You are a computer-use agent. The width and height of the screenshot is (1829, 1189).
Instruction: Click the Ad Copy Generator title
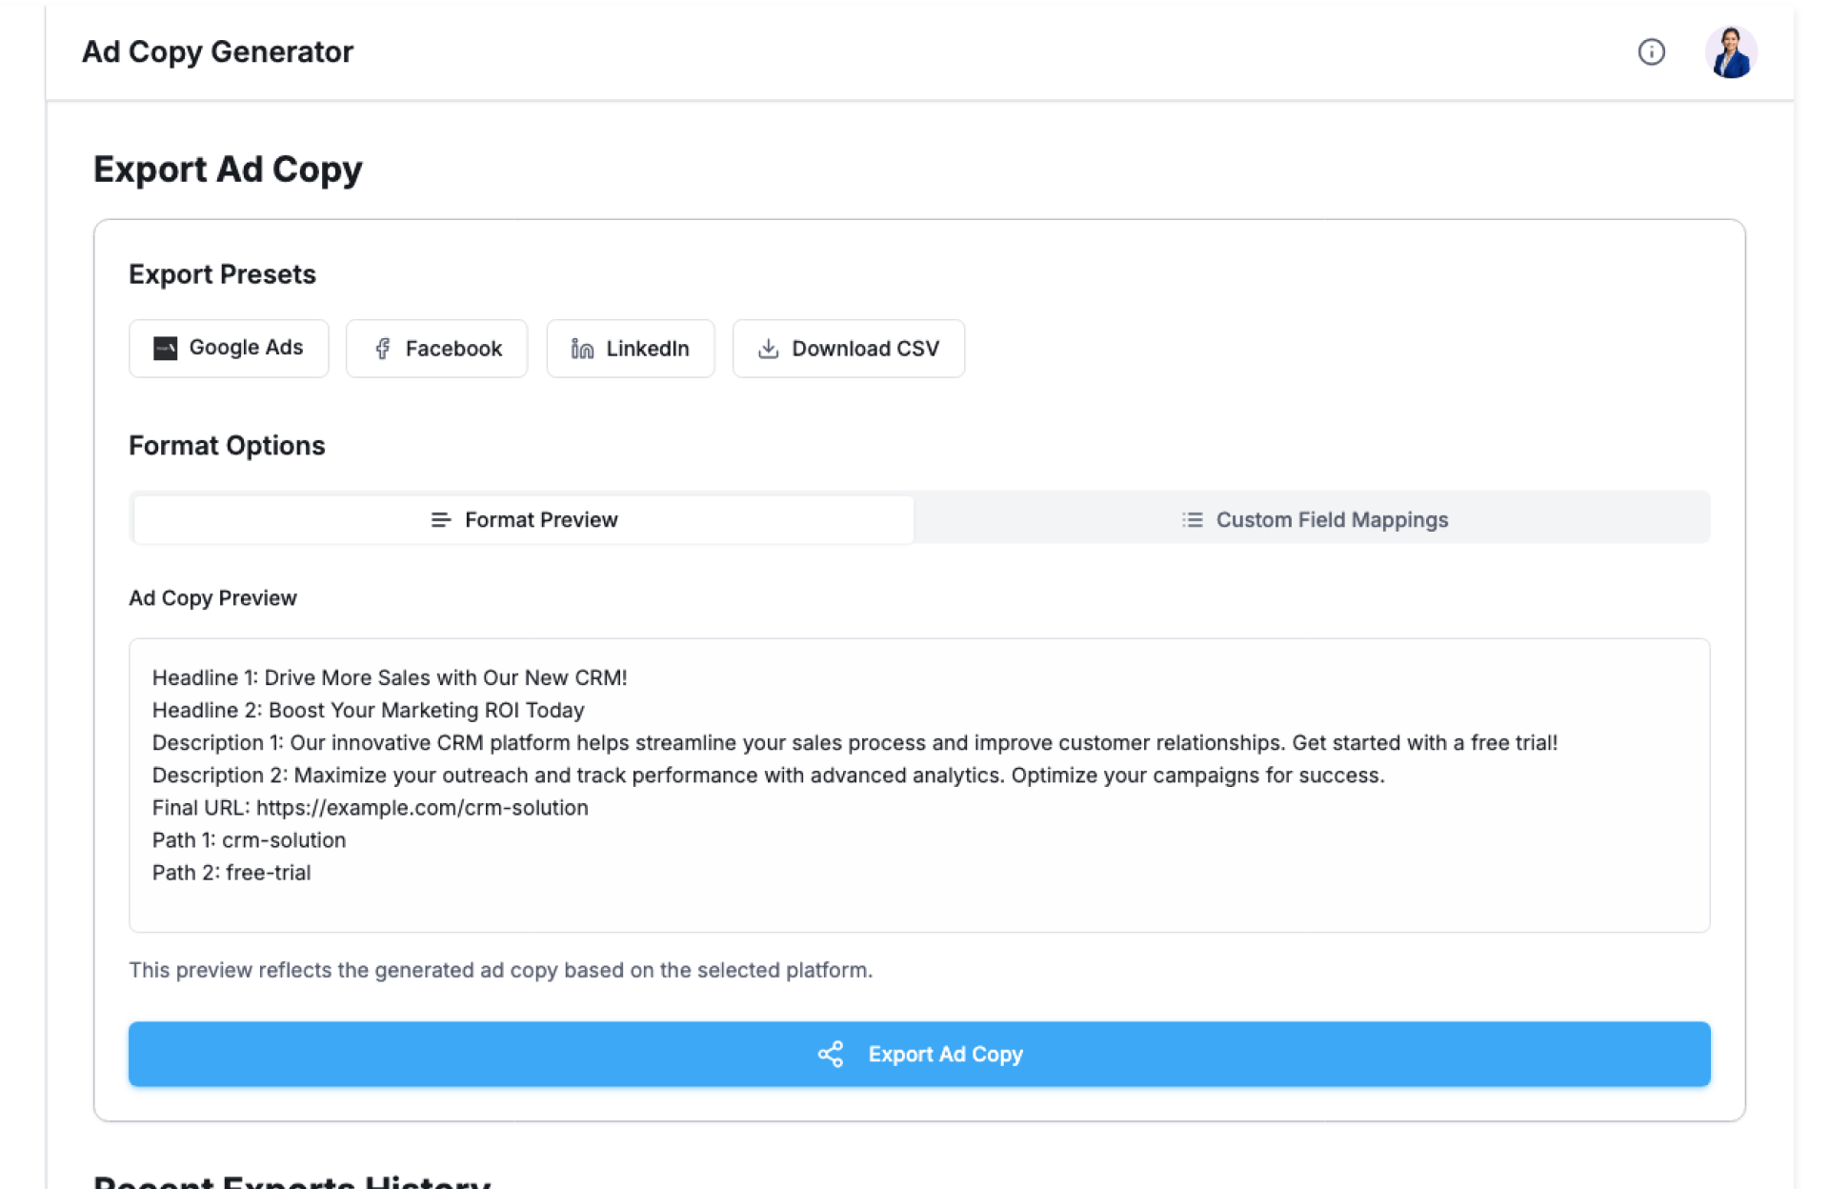(217, 52)
